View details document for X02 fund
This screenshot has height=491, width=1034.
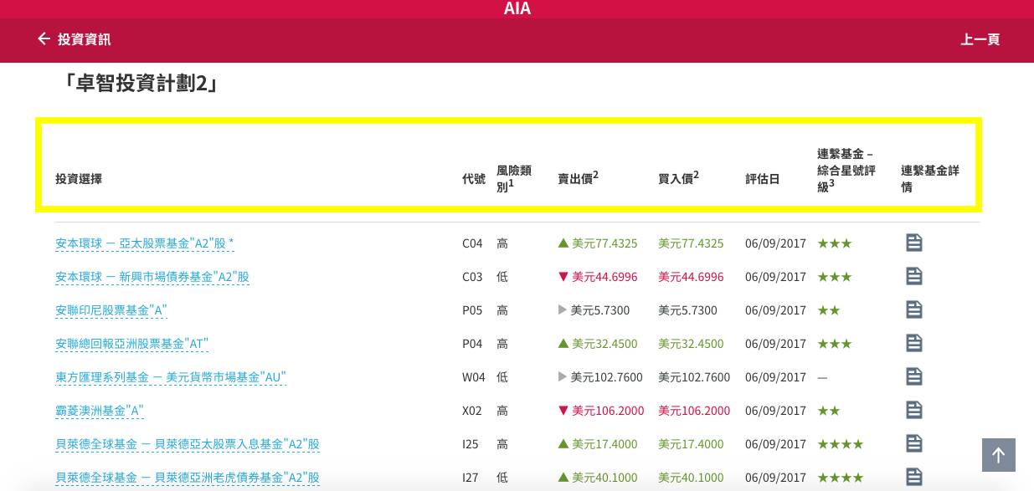click(x=914, y=410)
